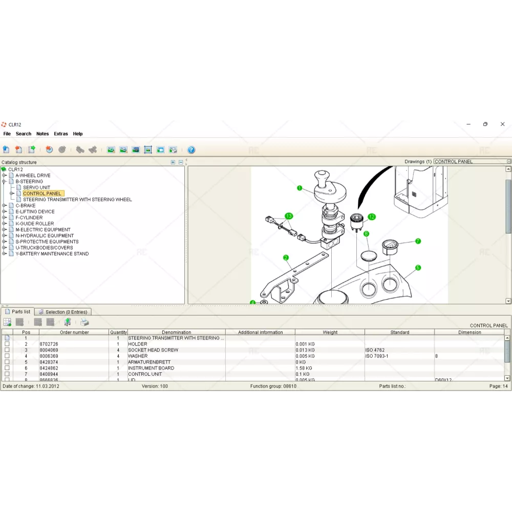Click the blue Help question mark icon
The width and height of the screenshot is (512, 512).
(191, 150)
